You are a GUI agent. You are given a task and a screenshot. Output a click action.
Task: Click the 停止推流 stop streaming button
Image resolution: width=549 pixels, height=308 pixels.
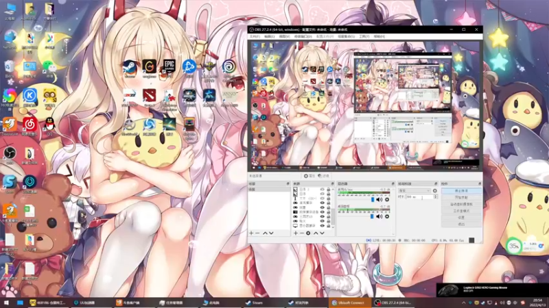coord(461,191)
